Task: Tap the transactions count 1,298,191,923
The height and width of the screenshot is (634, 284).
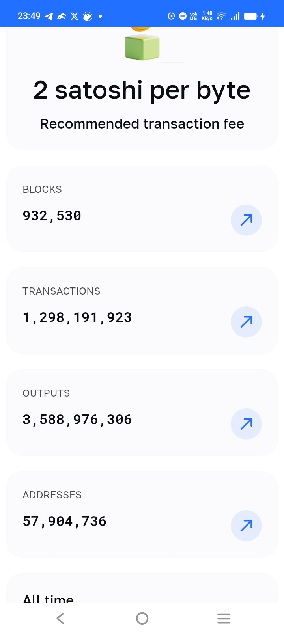Action: (77, 318)
